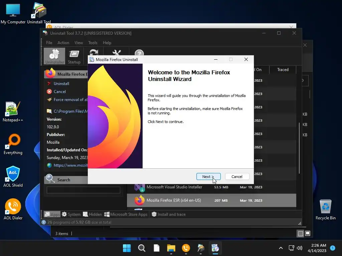Viewport: 342px width, 256px height.
Task: Open the https://www.mozilla website link
Action: (x=71, y=165)
